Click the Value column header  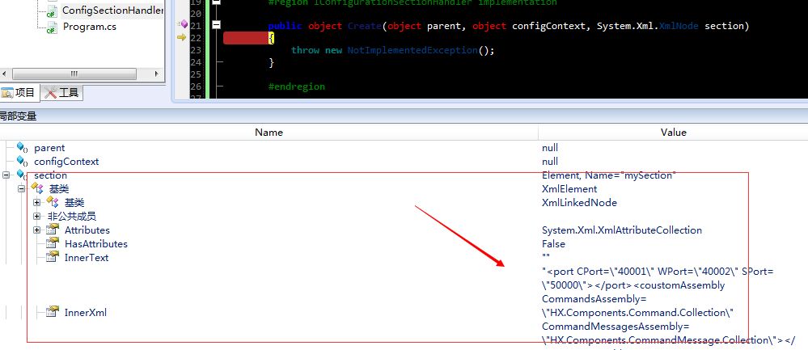point(673,132)
